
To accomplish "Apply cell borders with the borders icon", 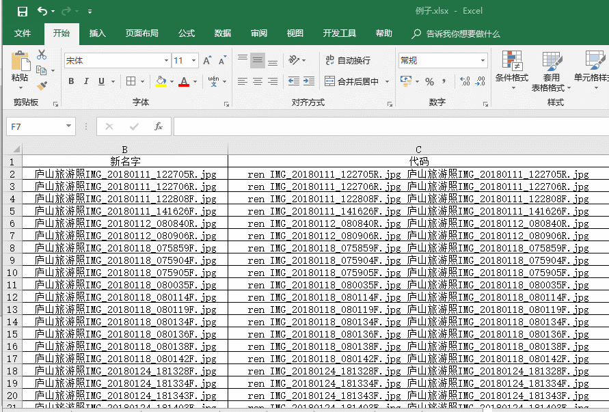I will 131,81.
